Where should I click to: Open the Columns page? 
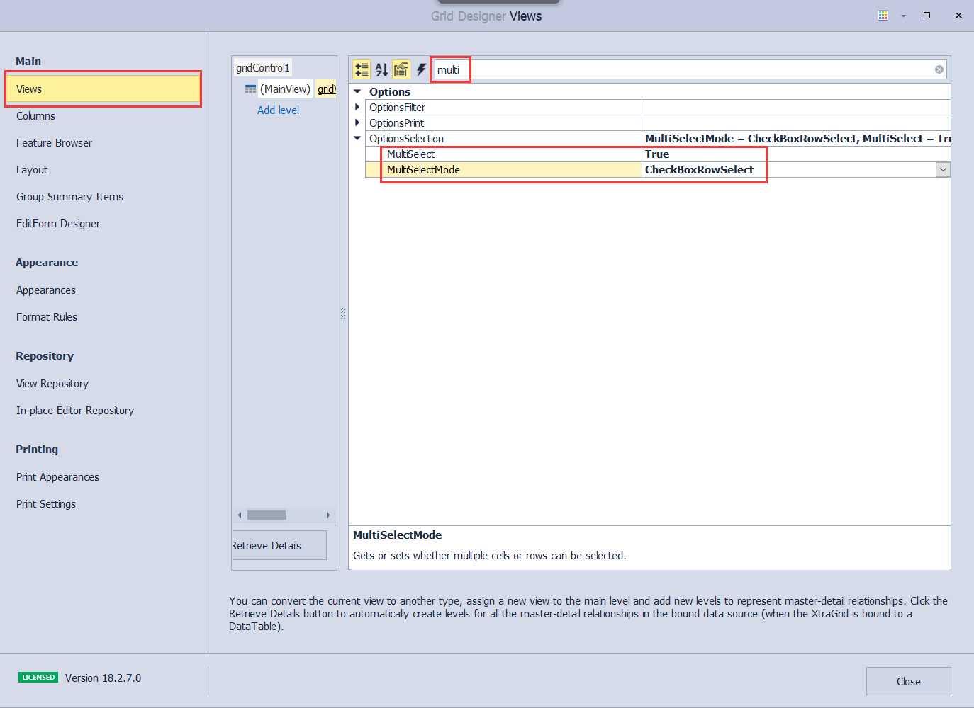pos(35,116)
